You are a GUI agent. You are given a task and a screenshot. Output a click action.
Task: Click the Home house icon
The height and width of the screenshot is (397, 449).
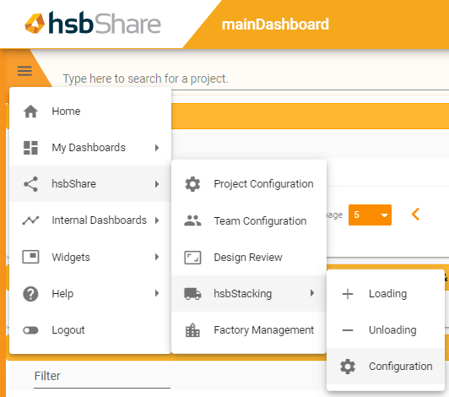pos(30,111)
